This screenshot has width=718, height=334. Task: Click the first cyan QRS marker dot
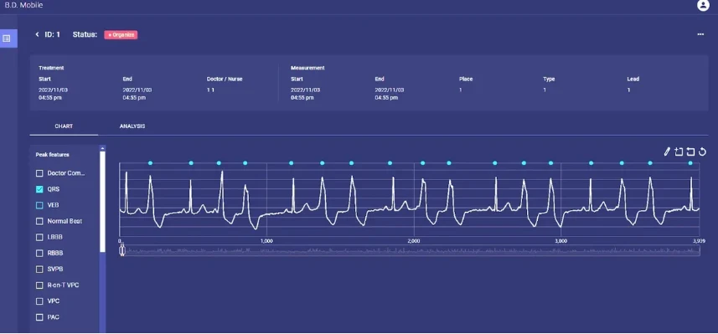tap(150, 163)
